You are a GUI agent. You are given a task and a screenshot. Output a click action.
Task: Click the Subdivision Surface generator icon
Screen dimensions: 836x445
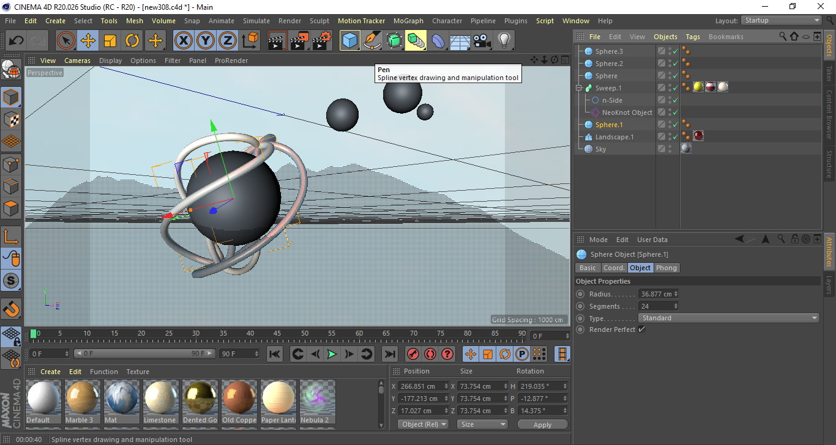pos(394,41)
